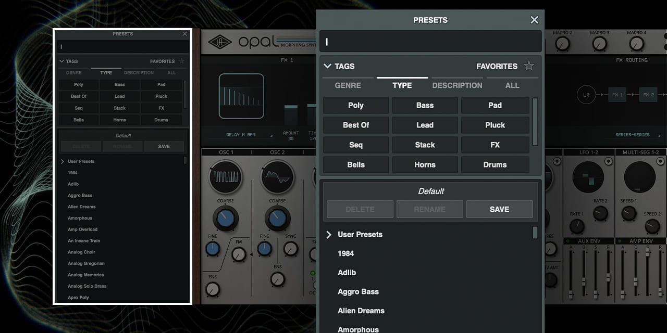The image size is (667, 333).
Task: Select preset Aggro Bass in enlarged panel
Action: tap(359, 291)
